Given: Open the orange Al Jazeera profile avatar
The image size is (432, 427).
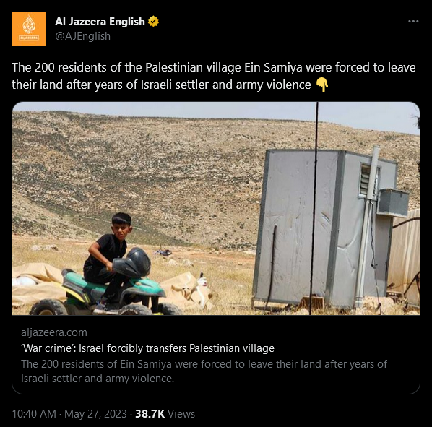Looking at the screenshot, I should [x=29, y=29].
